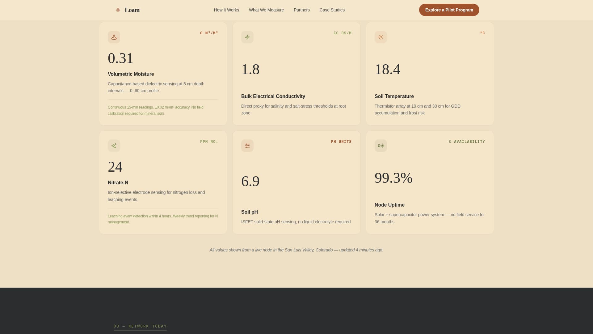Select the 6.9 pH value
The height and width of the screenshot is (334, 593).
(250, 181)
